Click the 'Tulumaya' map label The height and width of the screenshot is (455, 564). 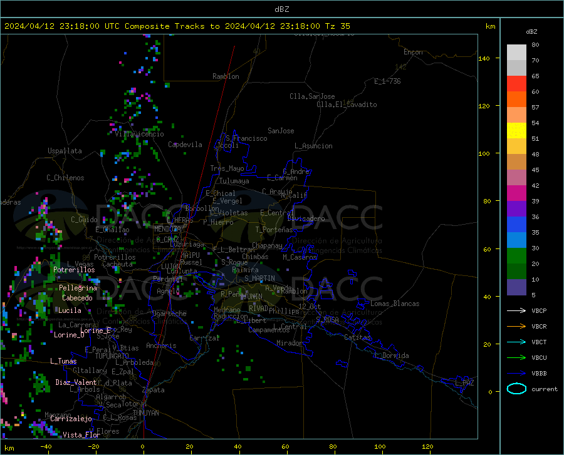coord(234,181)
